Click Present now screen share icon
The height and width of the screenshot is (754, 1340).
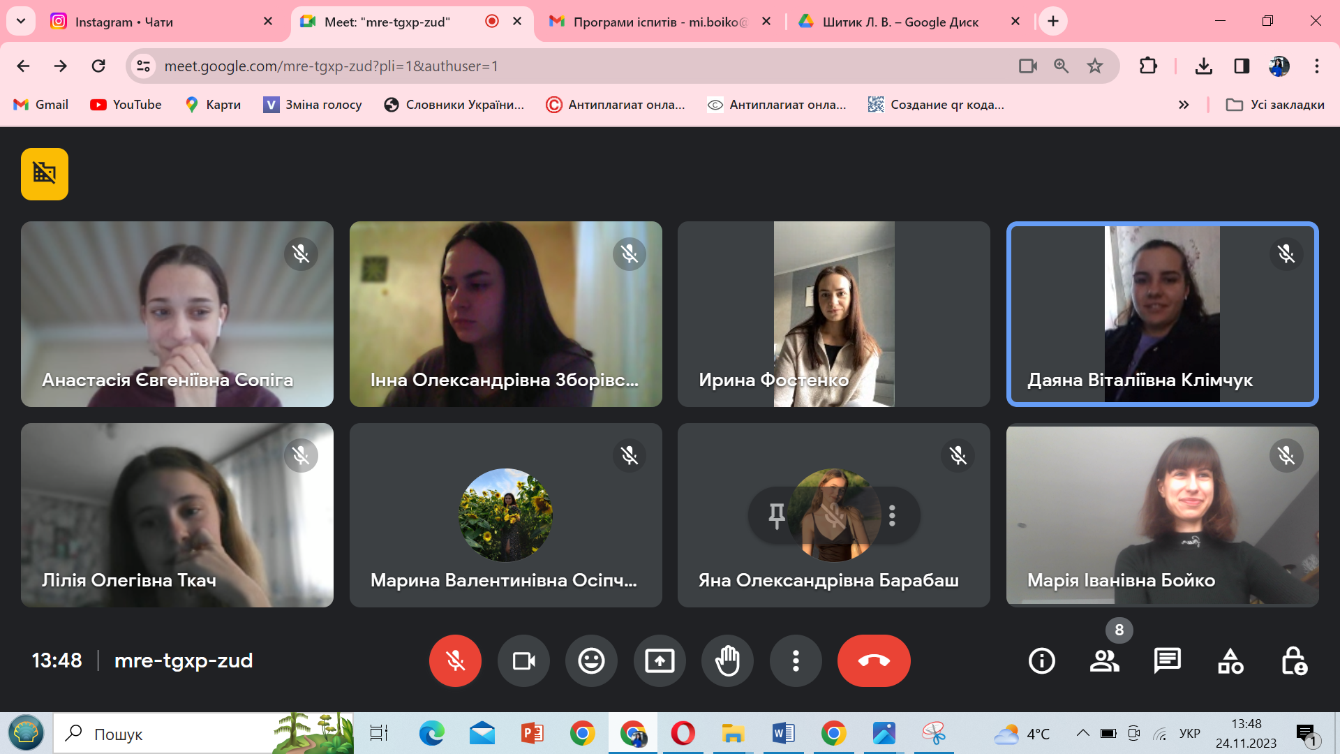click(x=660, y=660)
